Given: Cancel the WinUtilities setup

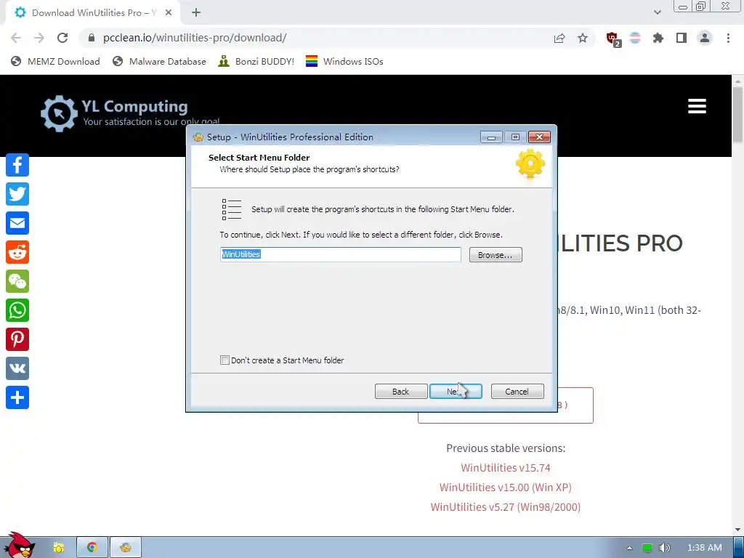Looking at the screenshot, I should coord(517,392).
